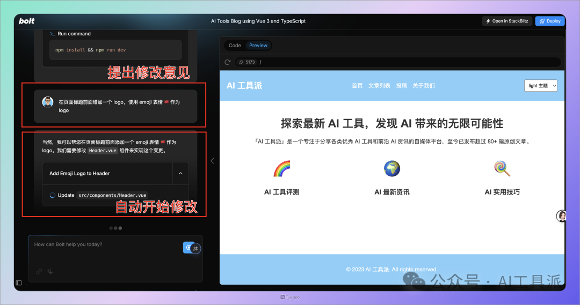This screenshot has width=580, height=305.
Task: Click AI 最新资讯 heading
Action: click(x=392, y=192)
